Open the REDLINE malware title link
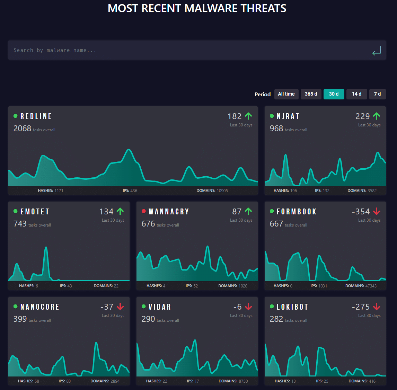This screenshot has height=390, width=397. point(36,116)
